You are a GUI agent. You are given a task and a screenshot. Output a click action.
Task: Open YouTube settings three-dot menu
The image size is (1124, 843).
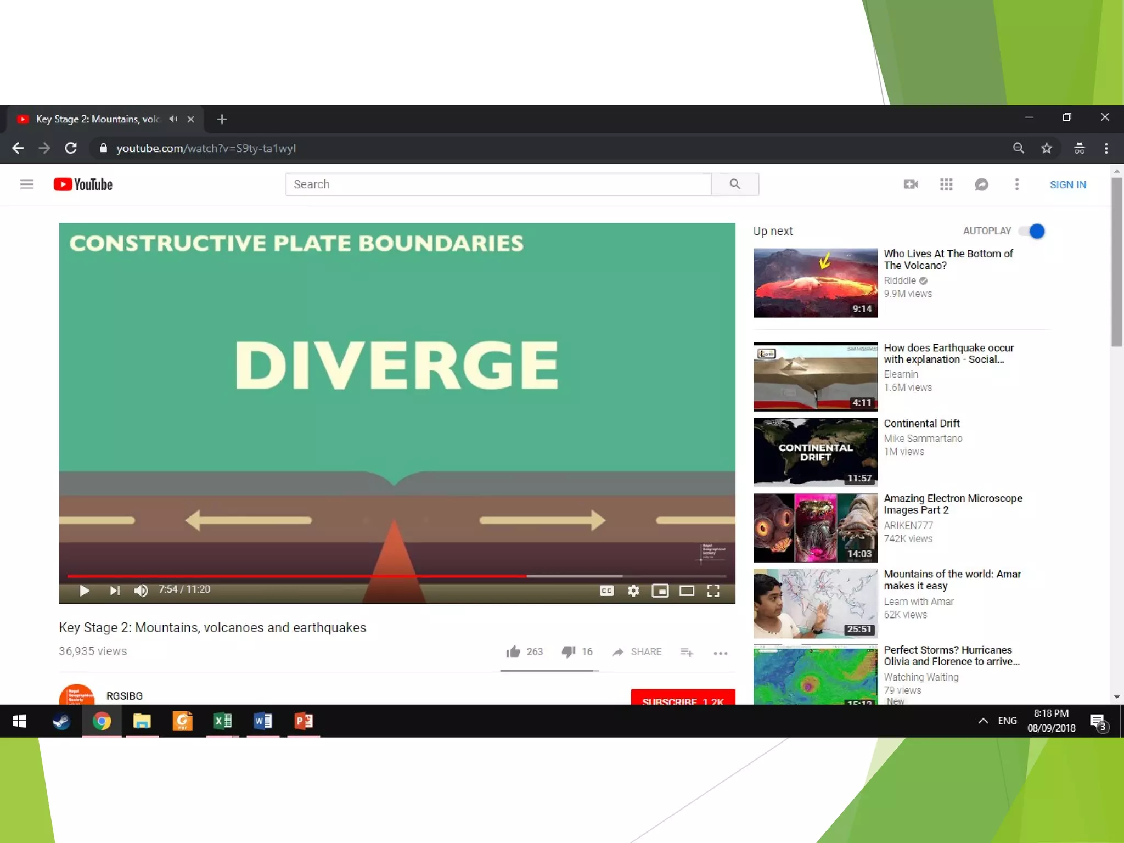point(1016,184)
